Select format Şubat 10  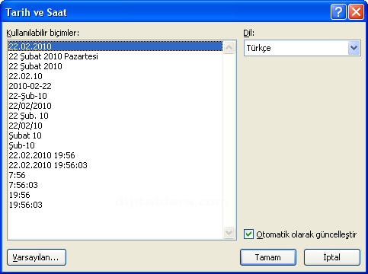pyautogui.click(x=115, y=135)
